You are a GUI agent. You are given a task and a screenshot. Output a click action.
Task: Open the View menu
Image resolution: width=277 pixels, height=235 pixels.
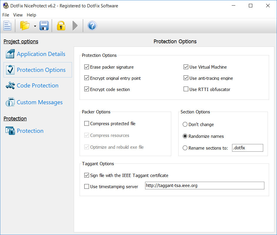(x=18, y=15)
